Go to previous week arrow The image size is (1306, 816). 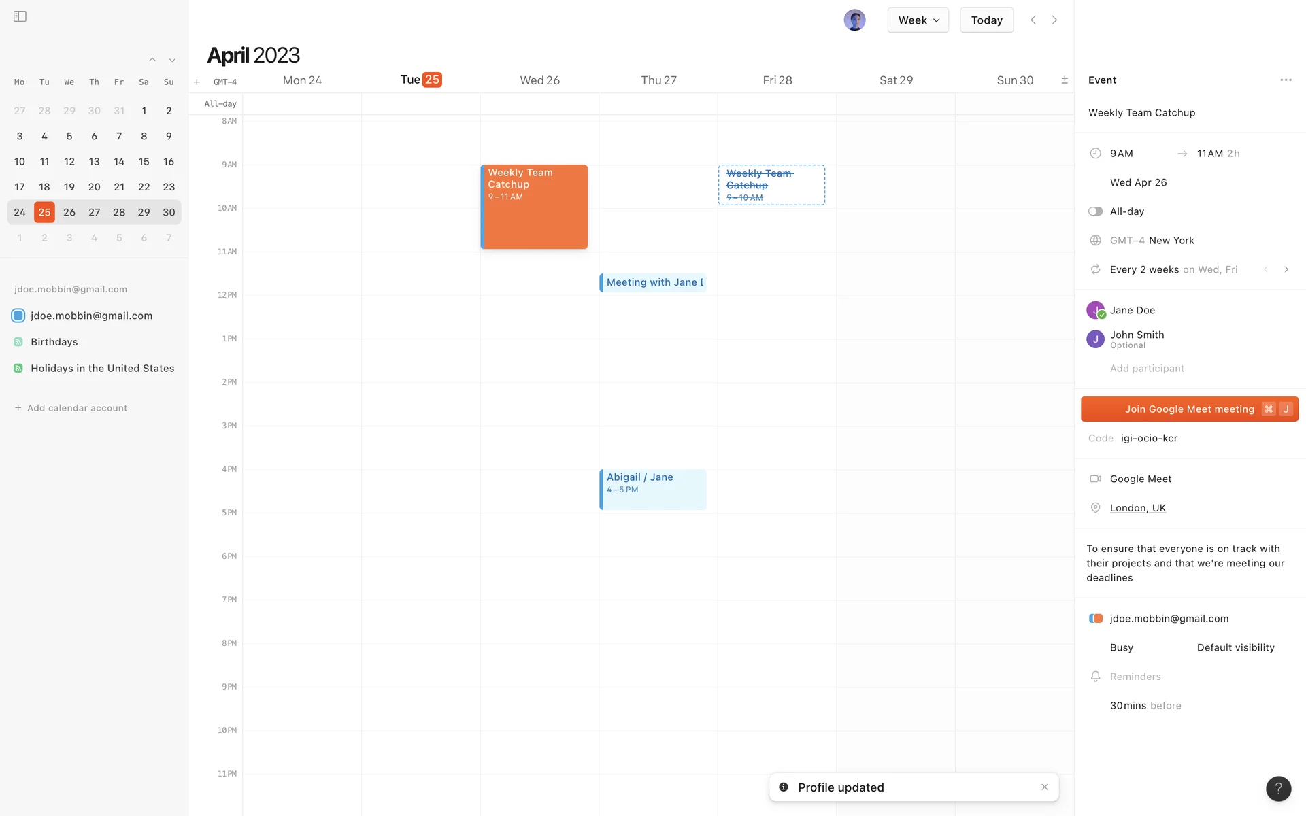1033,20
